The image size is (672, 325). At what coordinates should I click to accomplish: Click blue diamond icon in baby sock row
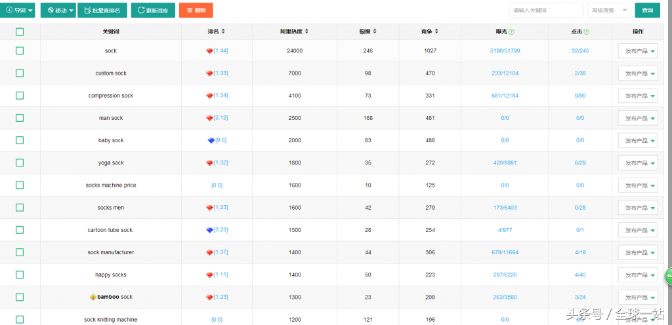[x=211, y=141]
